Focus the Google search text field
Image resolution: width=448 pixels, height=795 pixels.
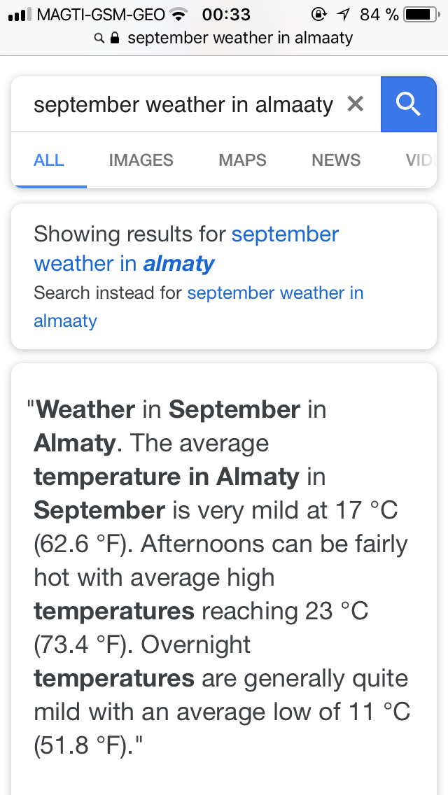tap(183, 104)
